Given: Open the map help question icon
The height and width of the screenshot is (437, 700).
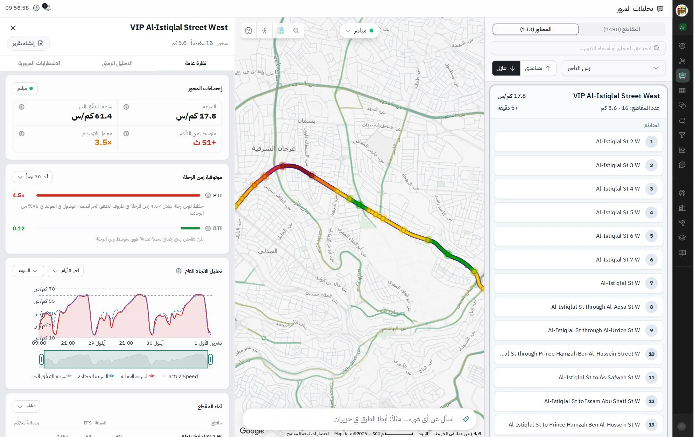Looking at the screenshot, I should [x=248, y=31].
